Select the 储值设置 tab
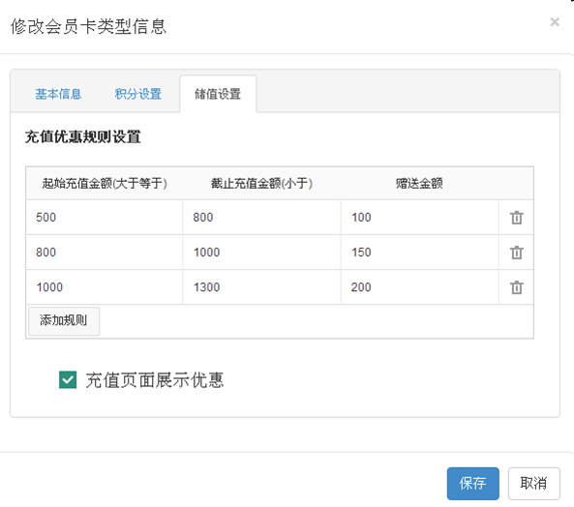The height and width of the screenshot is (507, 574). [x=218, y=94]
